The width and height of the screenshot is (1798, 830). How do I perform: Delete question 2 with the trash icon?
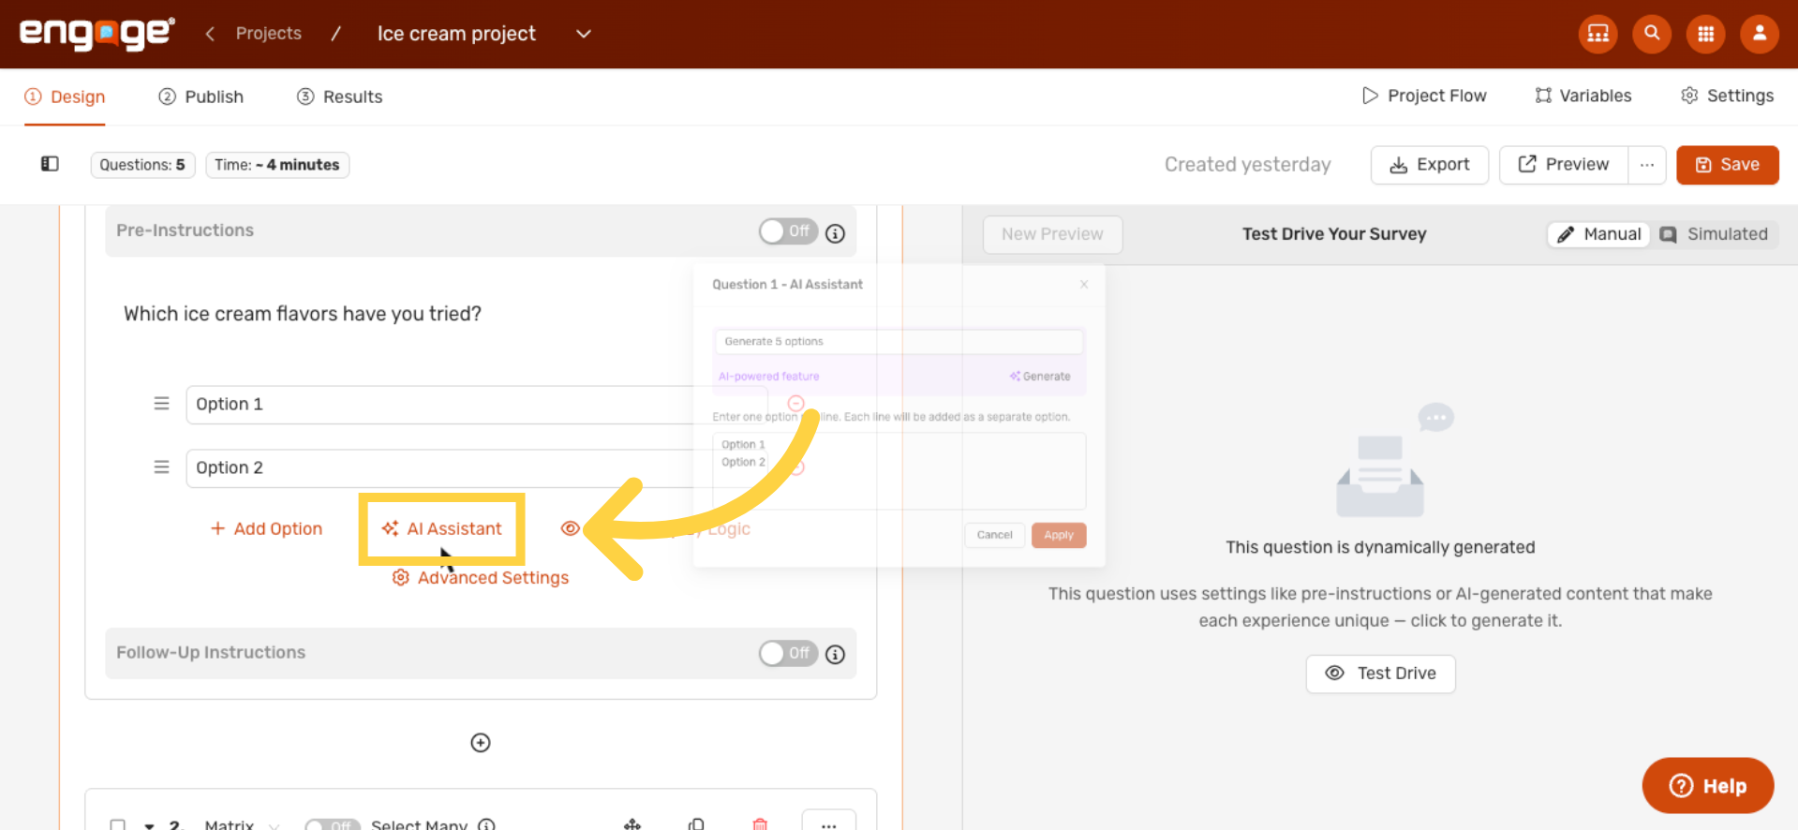tap(760, 824)
